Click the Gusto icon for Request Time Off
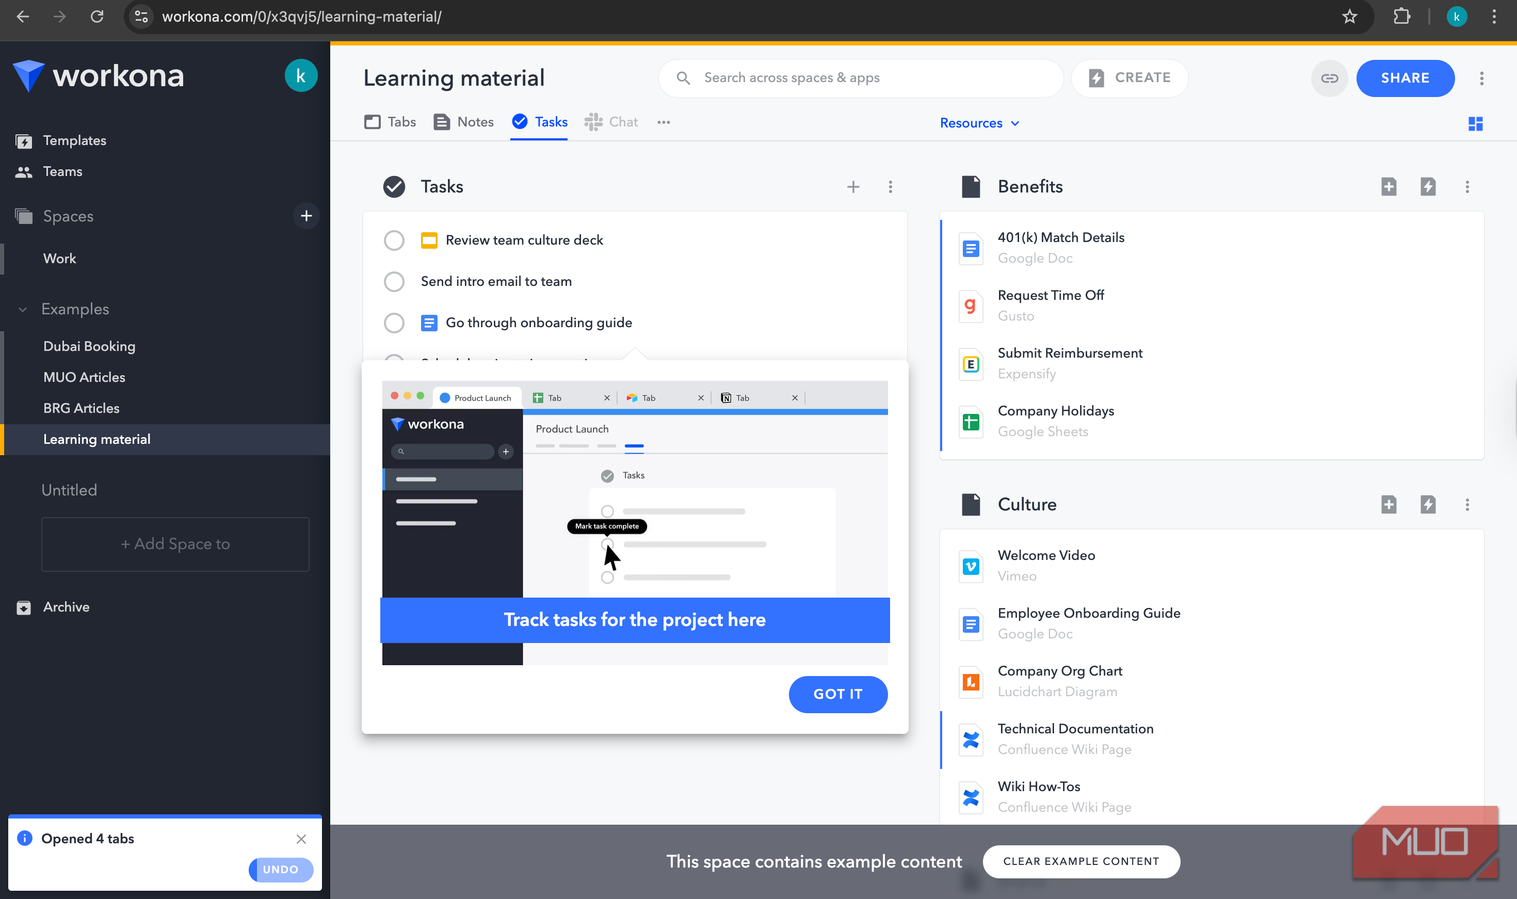The height and width of the screenshot is (899, 1517). pos(970,306)
